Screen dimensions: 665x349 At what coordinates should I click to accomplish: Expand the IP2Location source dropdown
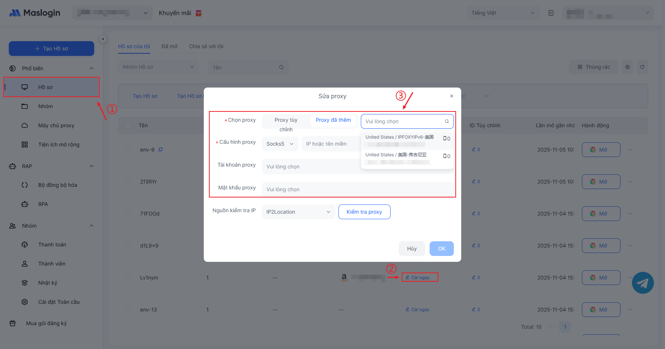[x=298, y=212]
